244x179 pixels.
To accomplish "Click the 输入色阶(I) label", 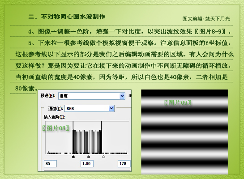I will click(x=55, y=117).
